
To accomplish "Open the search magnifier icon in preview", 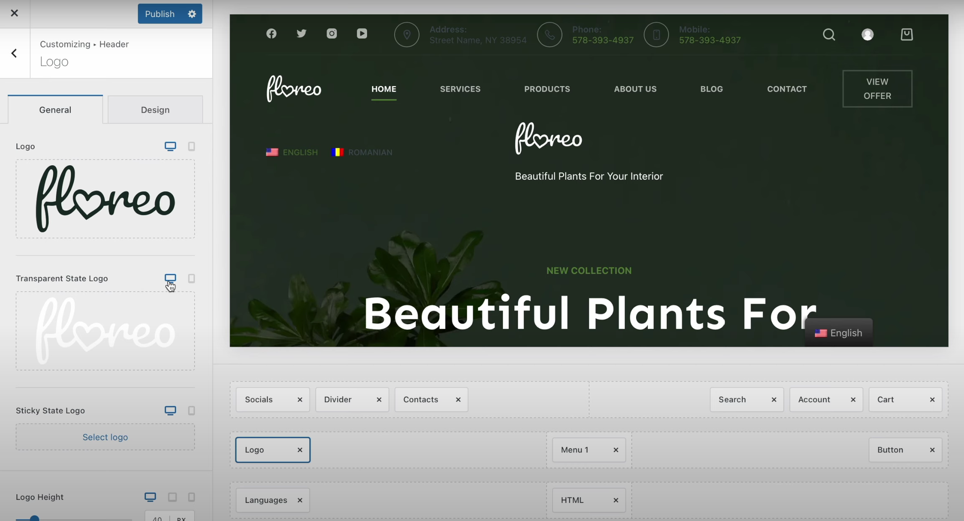I will [829, 34].
